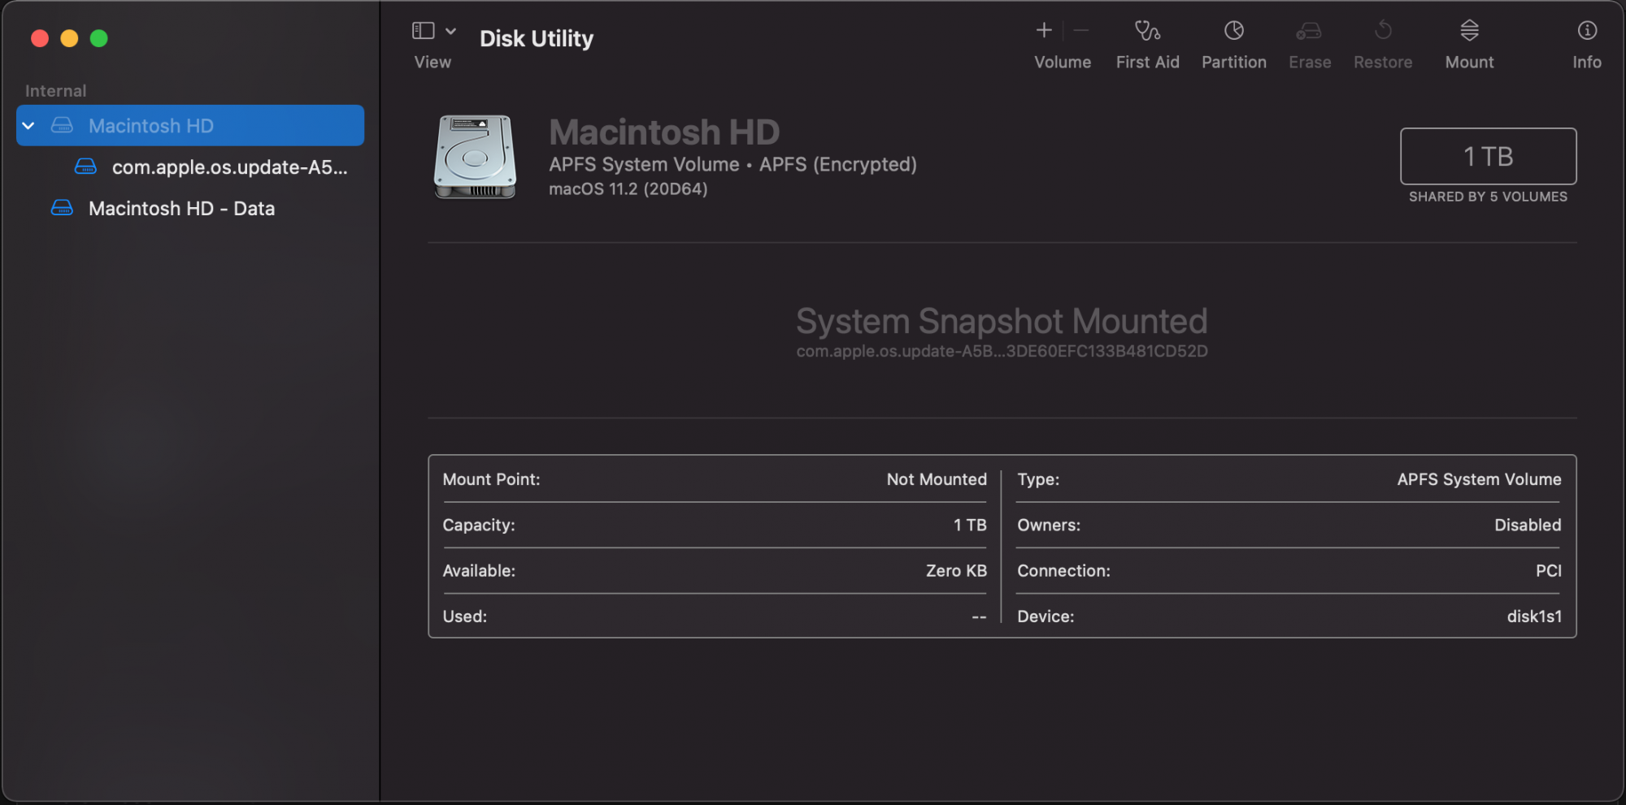Click the Mount label in toolbar
This screenshot has height=805, width=1626.
[1469, 63]
